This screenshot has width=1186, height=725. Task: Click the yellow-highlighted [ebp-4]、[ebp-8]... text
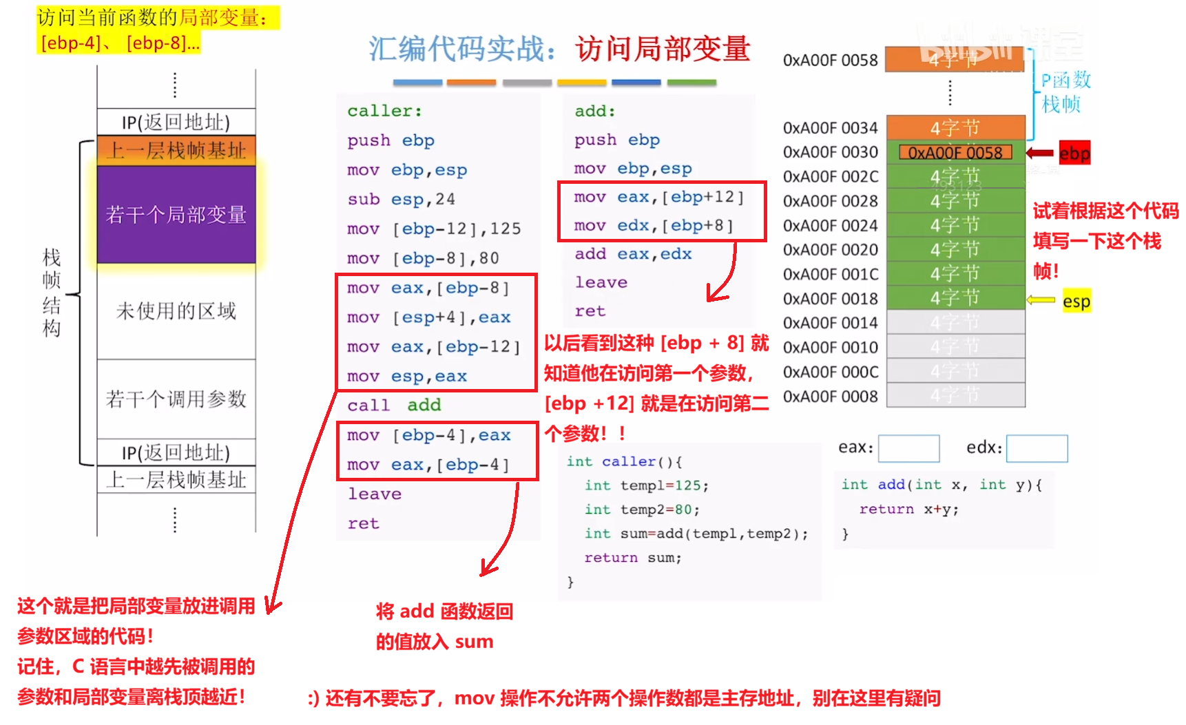tap(121, 43)
